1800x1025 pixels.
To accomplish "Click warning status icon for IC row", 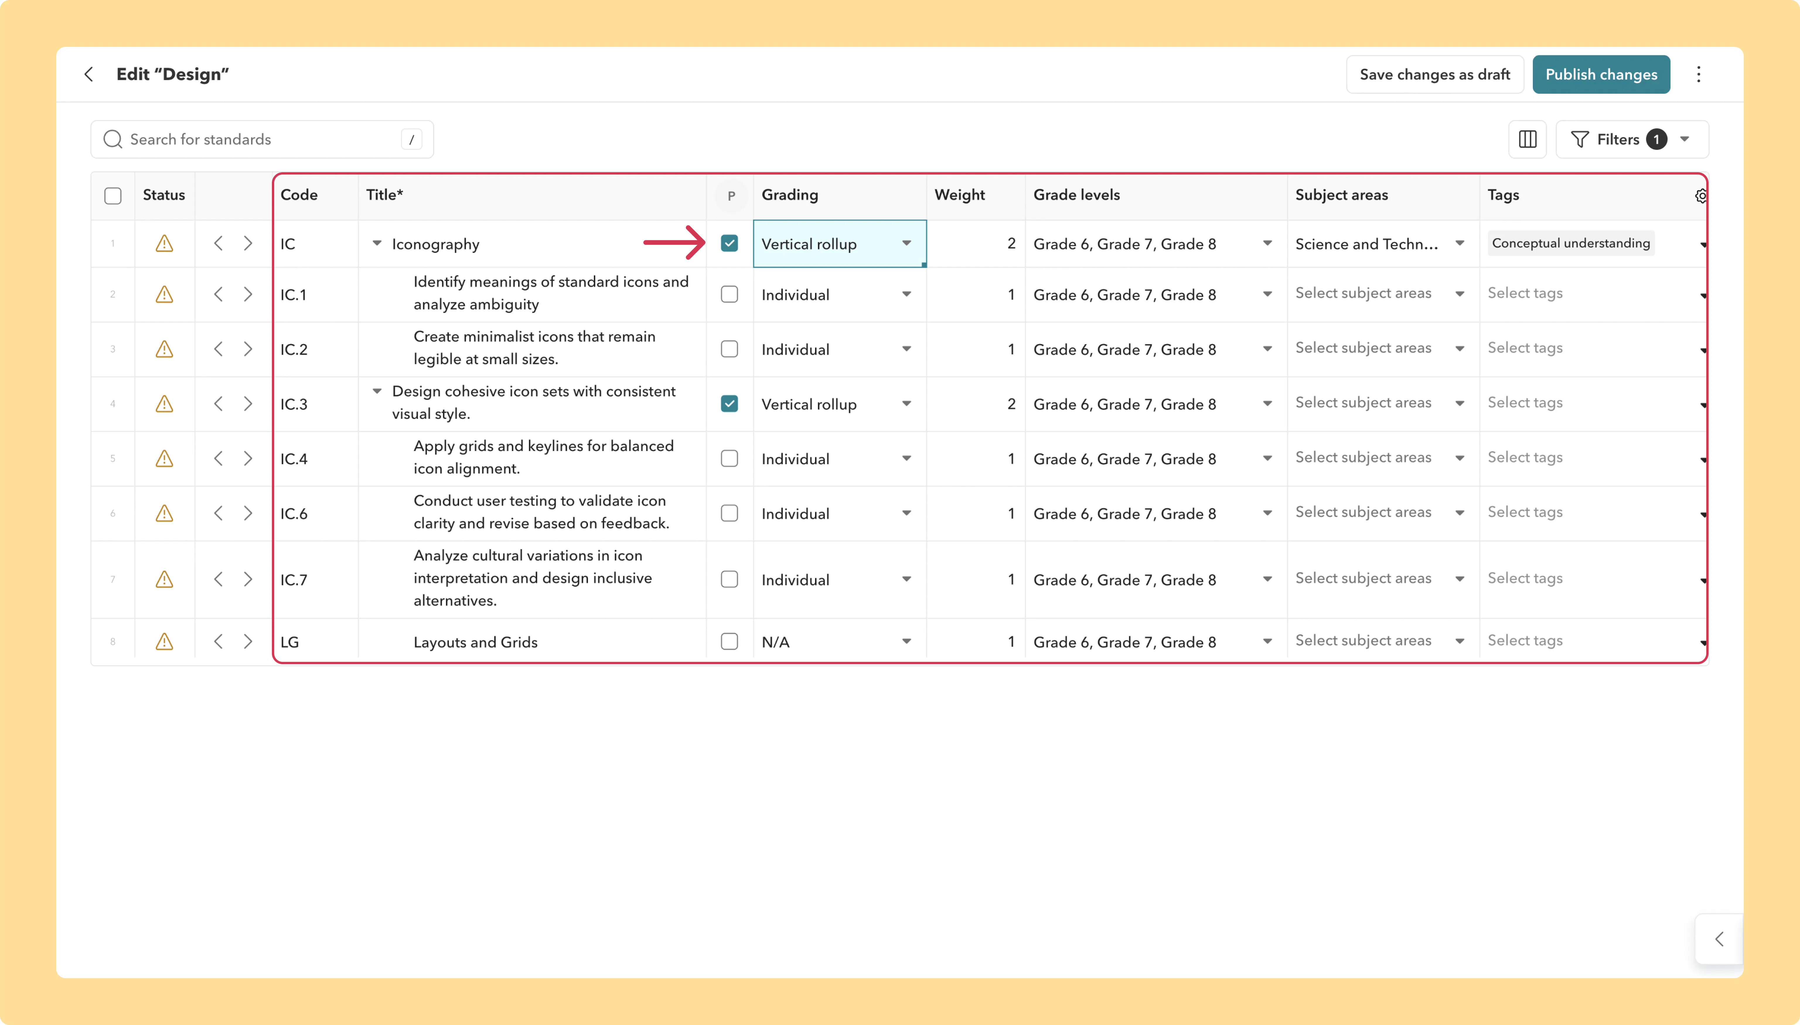I will point(164,244).
